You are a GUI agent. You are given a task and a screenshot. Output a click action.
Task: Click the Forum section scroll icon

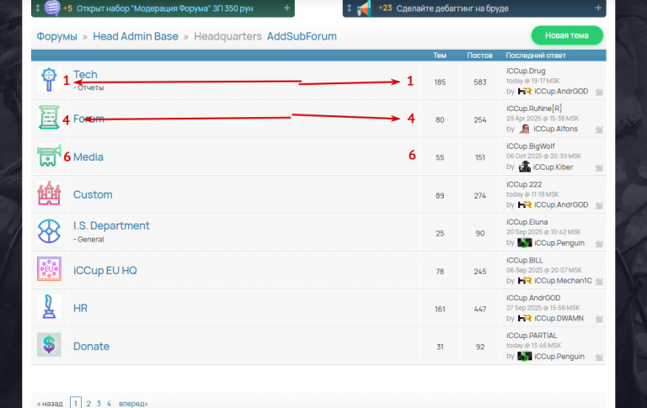(49, 117)
